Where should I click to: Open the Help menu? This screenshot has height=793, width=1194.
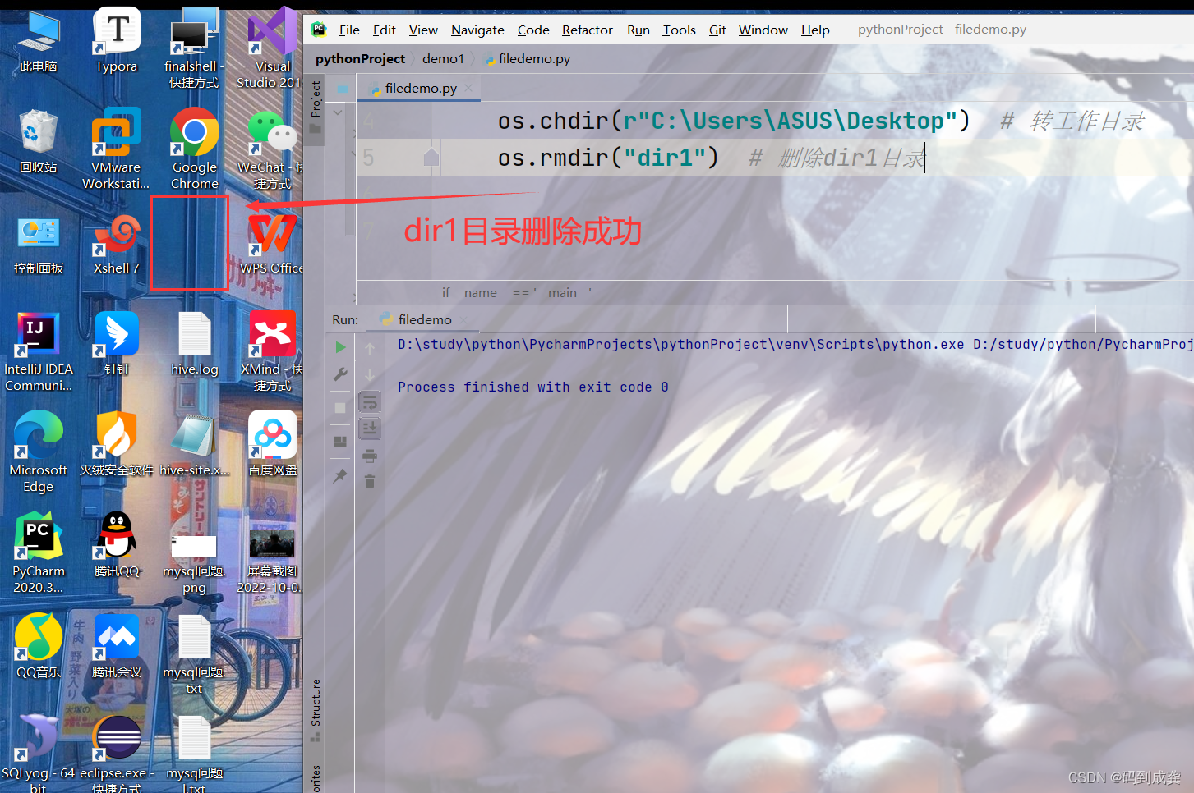(815, 30)
